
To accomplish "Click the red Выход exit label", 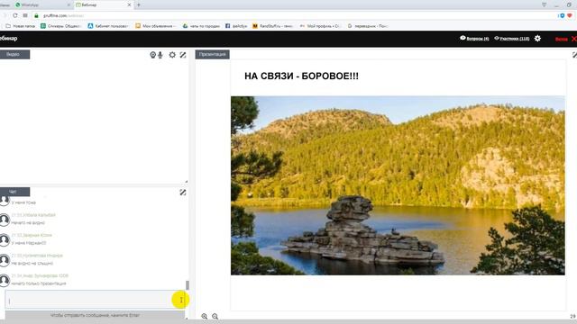I will [x=562, y=39].
